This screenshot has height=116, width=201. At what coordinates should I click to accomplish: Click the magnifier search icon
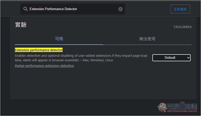tap(25, 9)
